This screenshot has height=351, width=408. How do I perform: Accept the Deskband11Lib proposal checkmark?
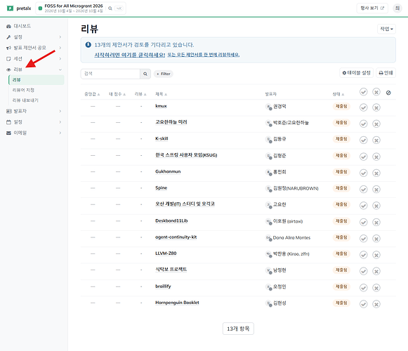[363, 222]
